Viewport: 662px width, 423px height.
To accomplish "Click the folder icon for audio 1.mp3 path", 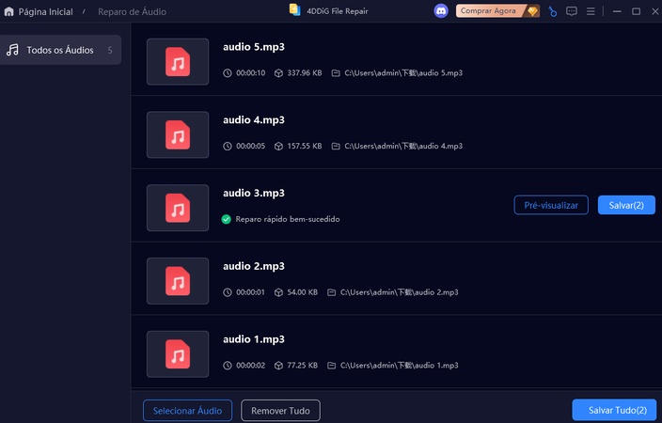I will point(331,365).
